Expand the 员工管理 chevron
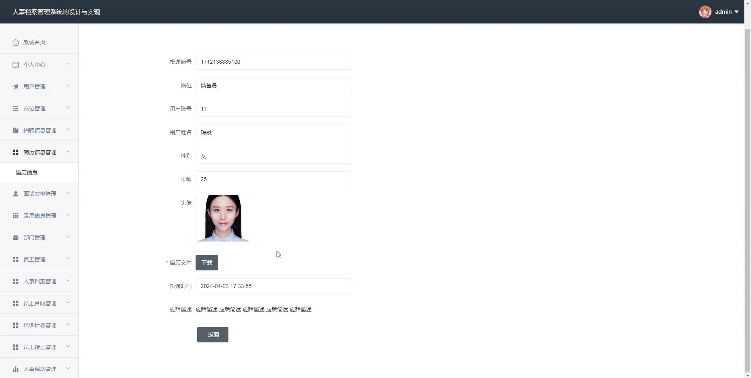This screenshot has width=751, height=378. click(x=68, y=259)
